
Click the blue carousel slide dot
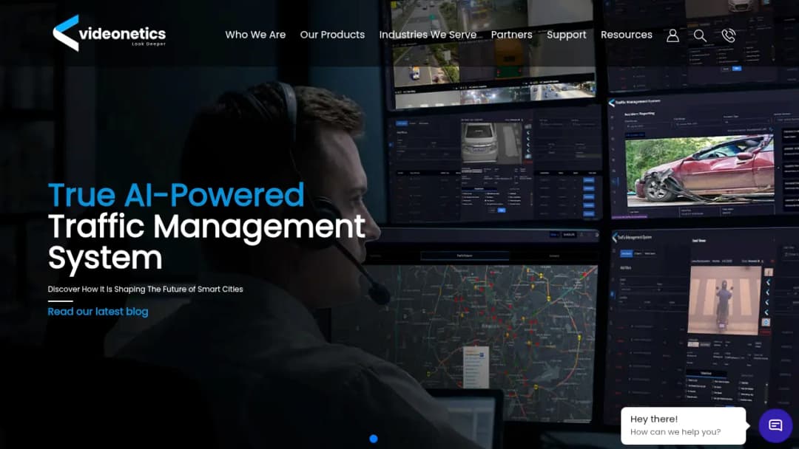(x=374, y=439)
